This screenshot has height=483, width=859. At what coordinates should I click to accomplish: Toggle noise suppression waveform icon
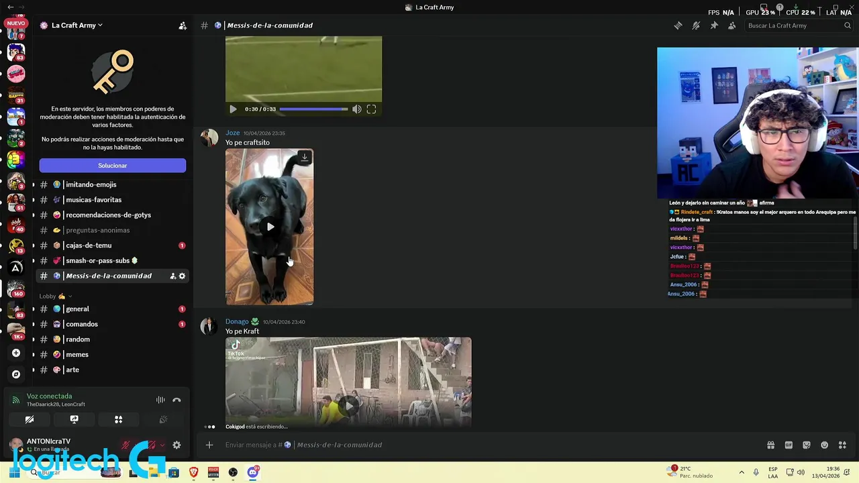(x=160, y=400)
